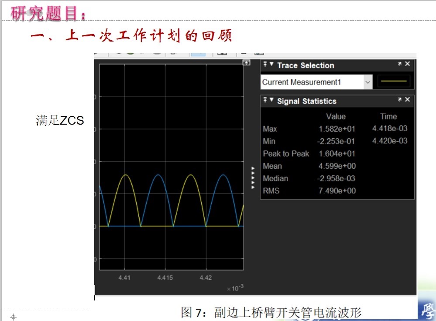
Task: Select the 满足ZCS text box
Action: [60, 120]
